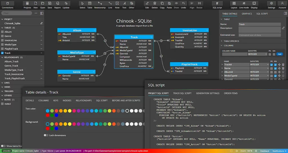Toggle the NN checkbox for MediaTypeId column
Screen dimensions: 288x153
[275, 76]
